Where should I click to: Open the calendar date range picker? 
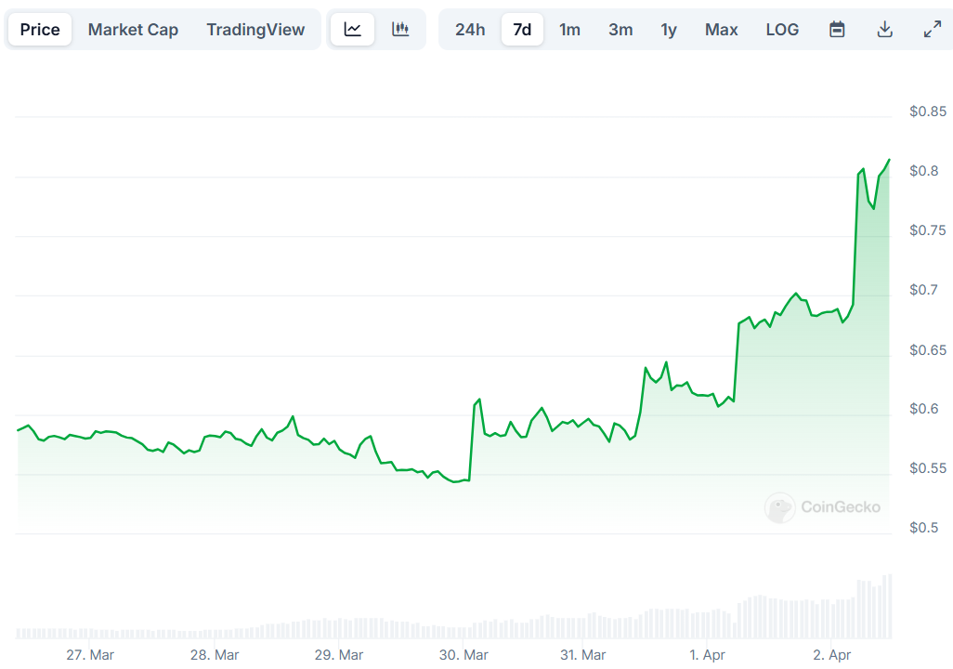pos(837,29)
